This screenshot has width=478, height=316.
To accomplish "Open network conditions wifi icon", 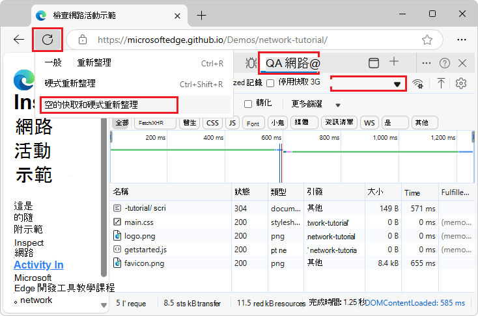I will tap(417, 83).
